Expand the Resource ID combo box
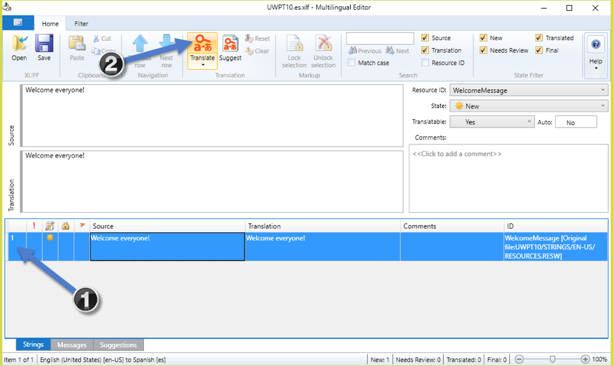Image resolution: width=613 pixels, height=366 pixels. click(602, 90)
